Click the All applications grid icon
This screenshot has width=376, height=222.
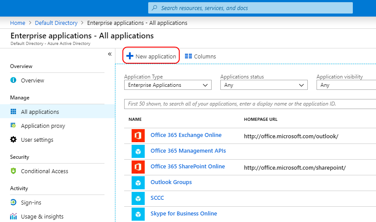click(14, 112)
